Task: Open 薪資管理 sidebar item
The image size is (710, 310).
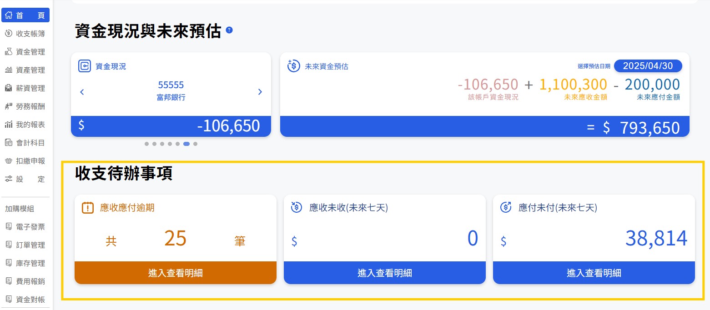Action: coord(25,88)
